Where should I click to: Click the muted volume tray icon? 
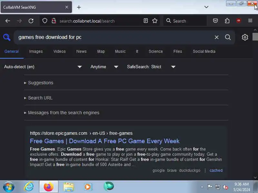point(225,187)
